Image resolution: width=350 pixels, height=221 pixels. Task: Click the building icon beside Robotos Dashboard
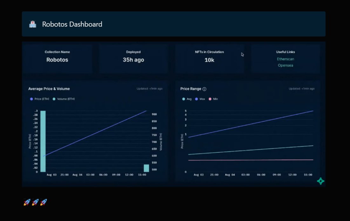click(33, 24)
